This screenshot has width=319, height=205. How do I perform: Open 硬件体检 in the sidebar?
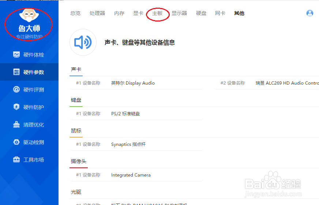[x=29, y=55]
